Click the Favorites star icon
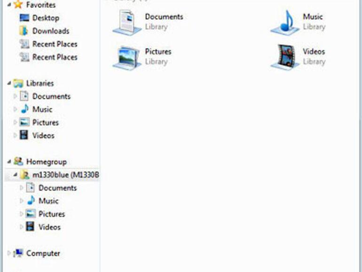Image resolution: width=362 pixels, height=272 pixels. click(x=18, y=4)
